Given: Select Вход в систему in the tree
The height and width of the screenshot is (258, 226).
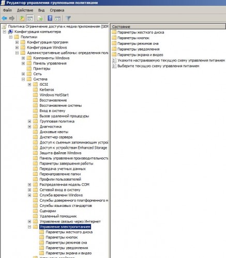Looking at the screenshot, I should tap(52, 111).
